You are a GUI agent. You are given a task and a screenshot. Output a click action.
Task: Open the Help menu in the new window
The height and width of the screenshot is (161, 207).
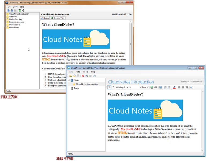[93, 72]
